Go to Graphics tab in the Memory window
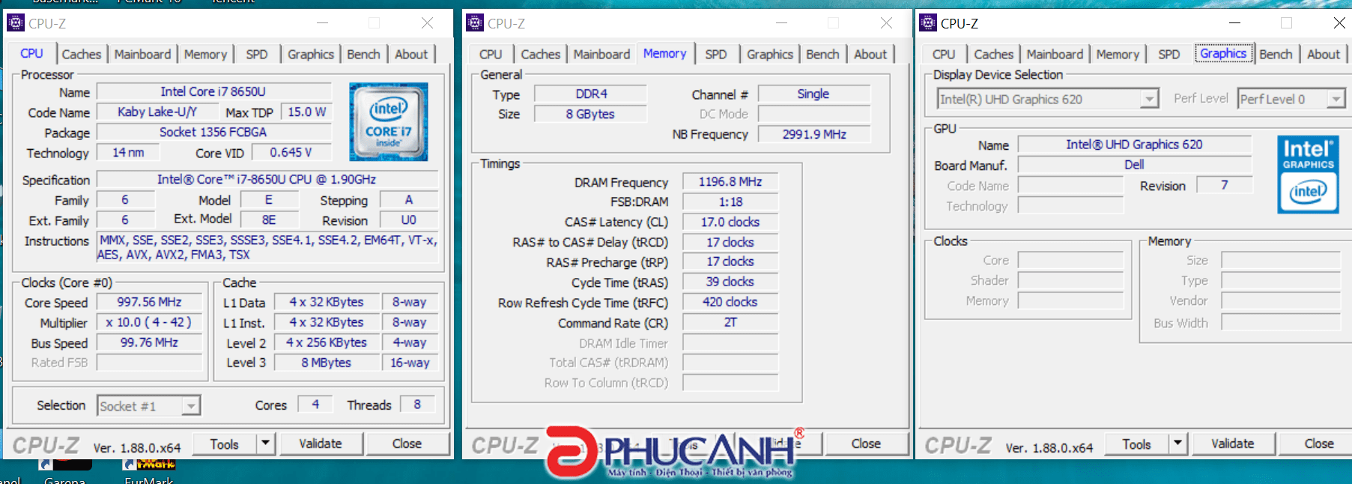 click(770, 54)
